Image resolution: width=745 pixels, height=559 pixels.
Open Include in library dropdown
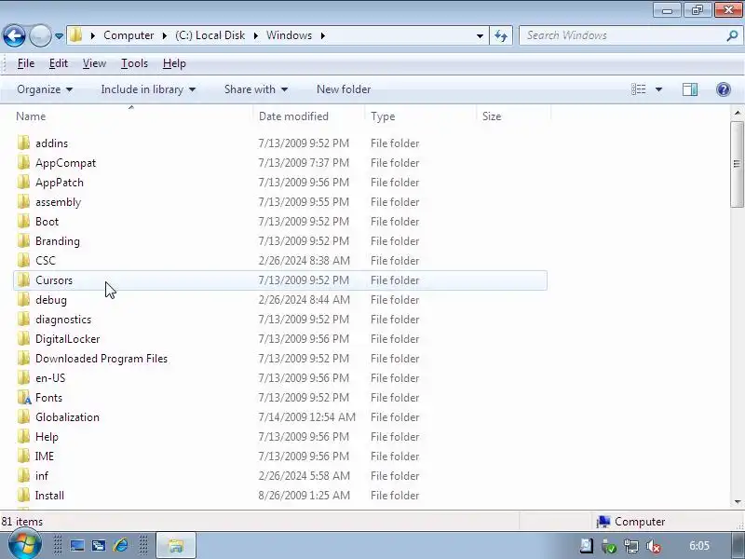pyautogui.click(x=148, y=89)
